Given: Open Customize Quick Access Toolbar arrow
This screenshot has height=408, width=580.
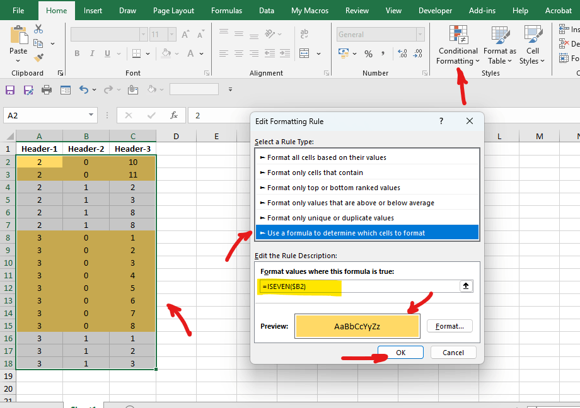Looking at the screenshot, I should tap(230, 89).
